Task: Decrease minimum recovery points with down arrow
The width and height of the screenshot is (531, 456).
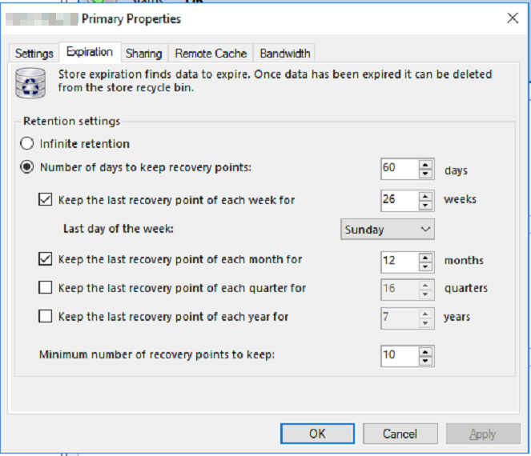Action: tap(425, 361)
